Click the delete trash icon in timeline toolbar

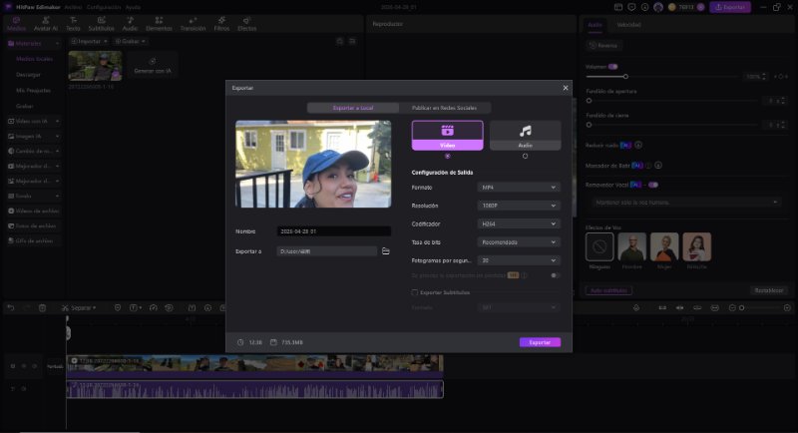(x=42, y=308)
